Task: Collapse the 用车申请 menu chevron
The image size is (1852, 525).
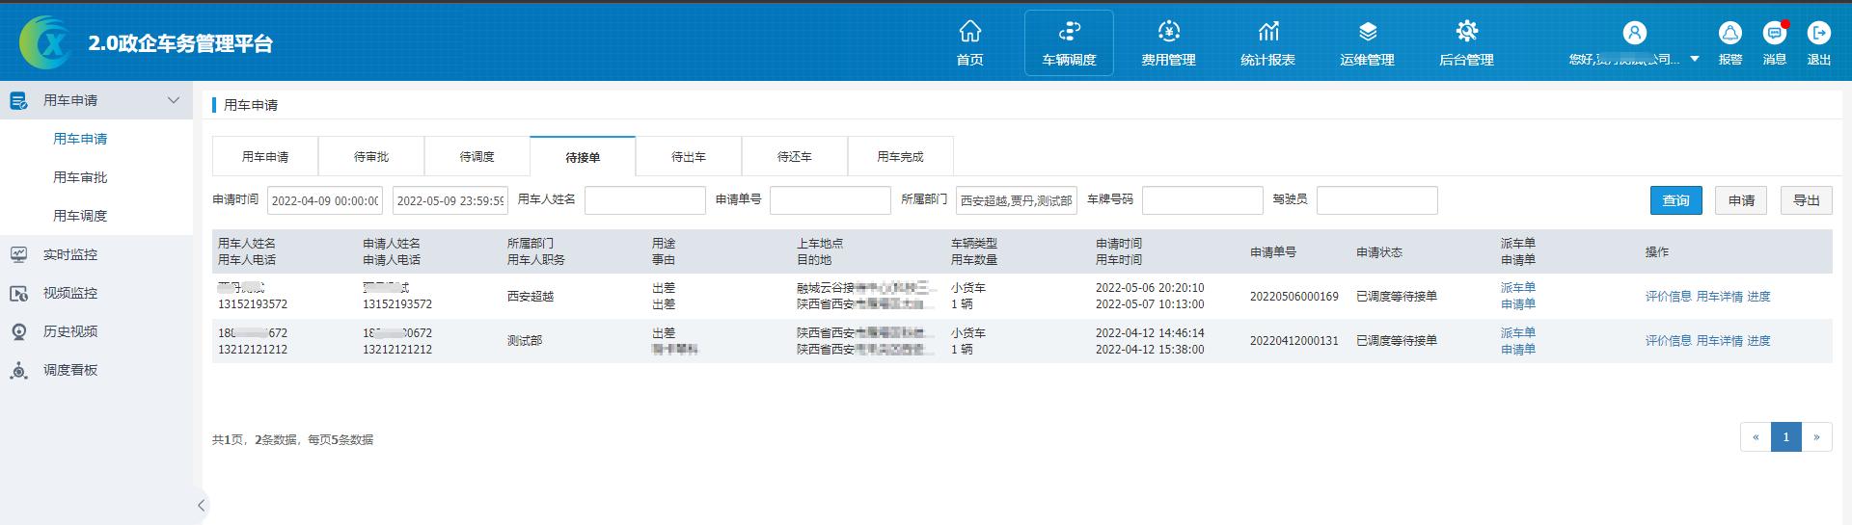Action: (x=174, y=100)
